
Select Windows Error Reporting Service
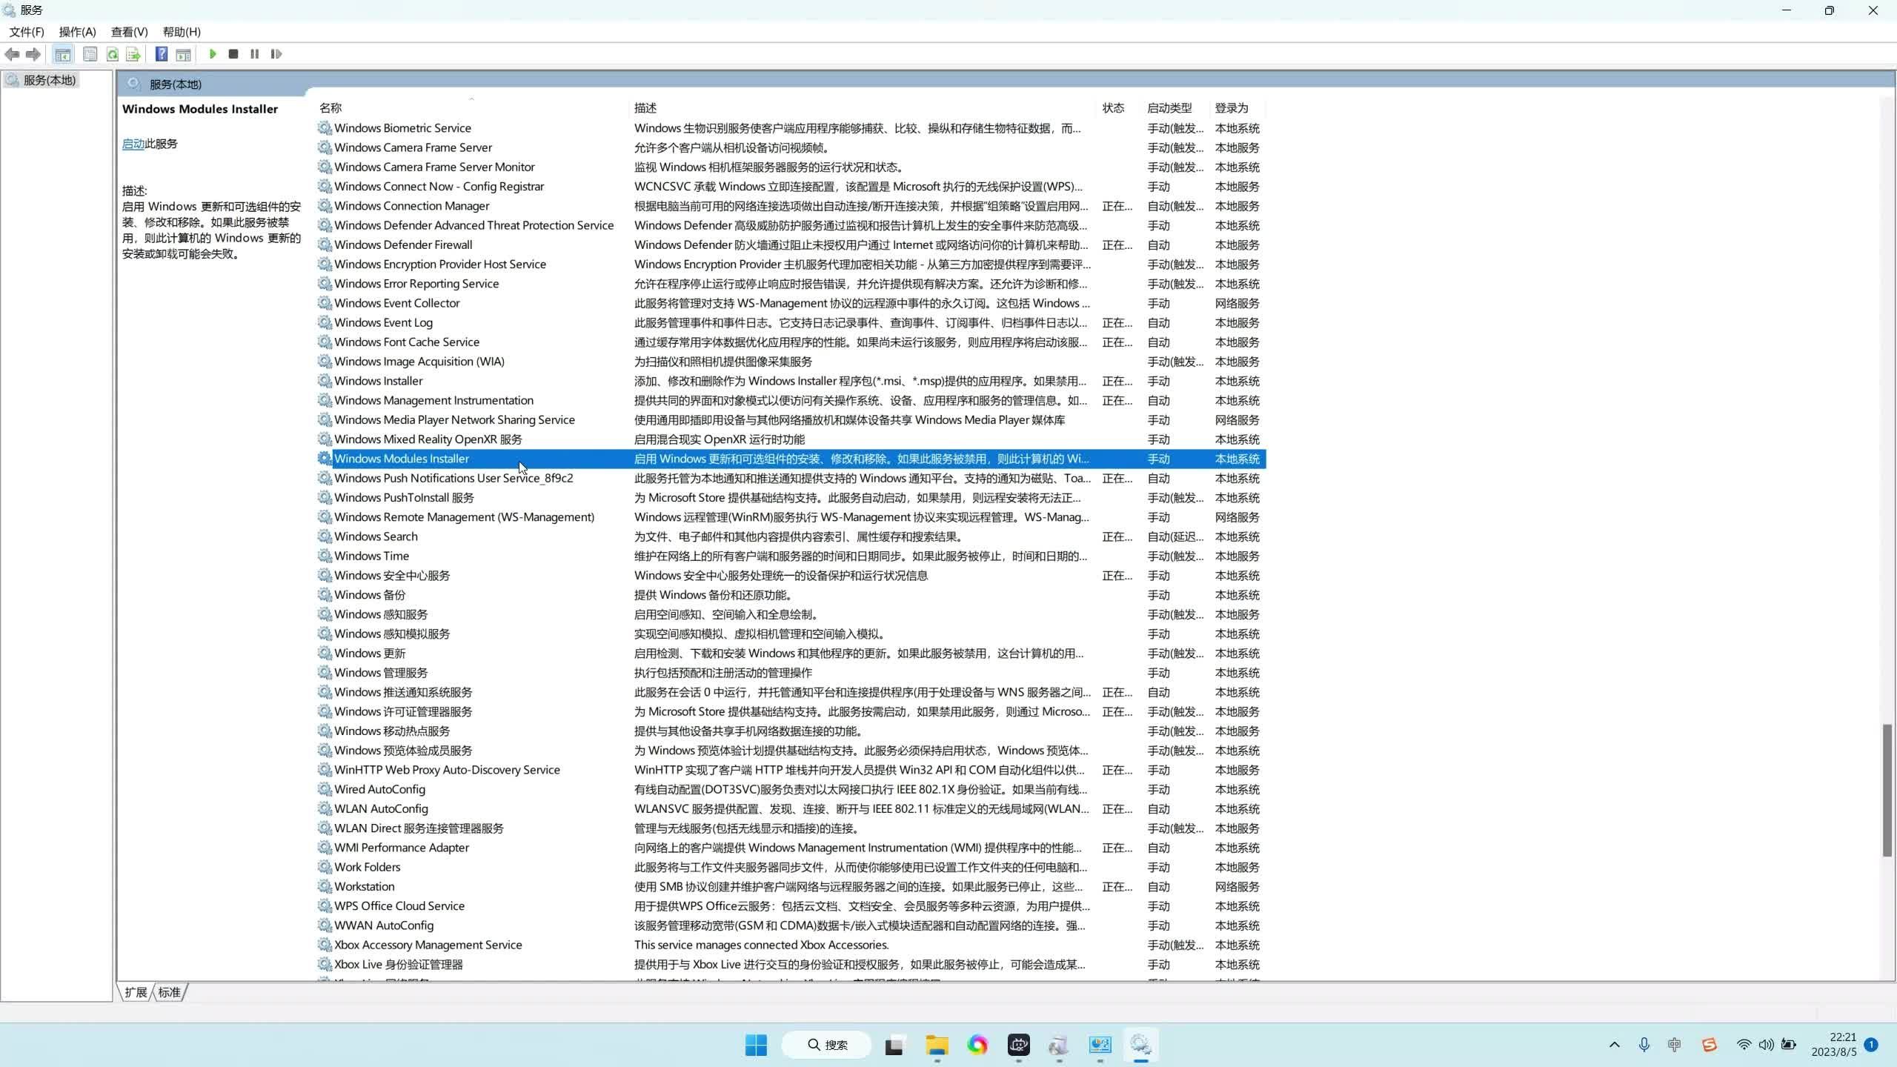point(791,284)
